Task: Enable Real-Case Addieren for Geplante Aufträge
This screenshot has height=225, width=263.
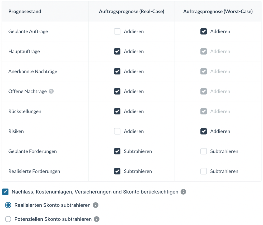Action: pyautogui.click(x=117, y=31)
